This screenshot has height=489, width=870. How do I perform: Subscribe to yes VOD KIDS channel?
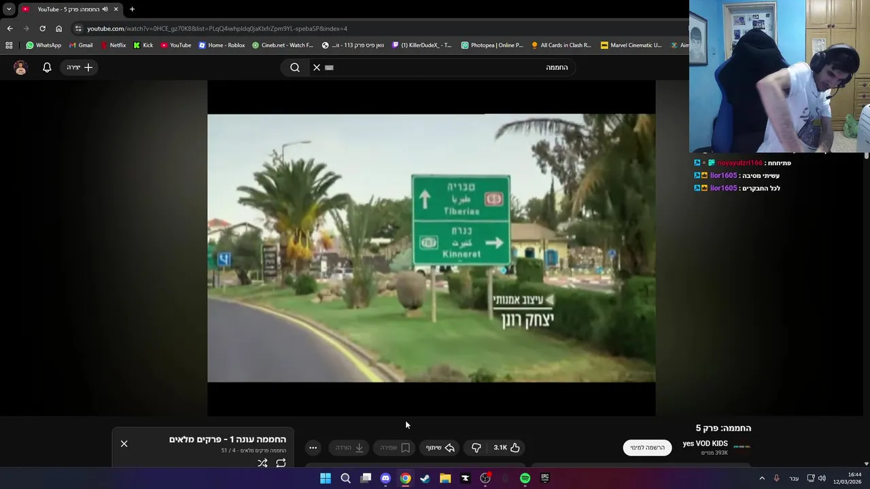coord(647,448)
